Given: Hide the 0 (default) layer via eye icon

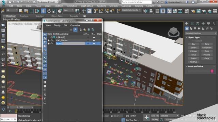Looking at the screenshot, I should pos(51,37).
